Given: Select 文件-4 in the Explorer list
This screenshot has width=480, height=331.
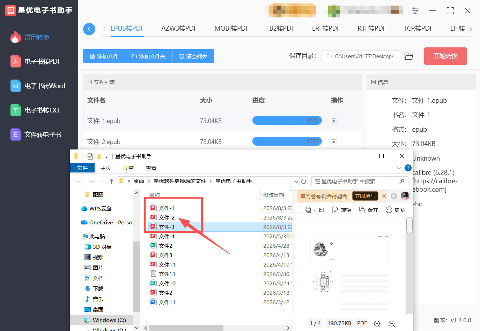Looking at the screenshot, I should 167,236.
